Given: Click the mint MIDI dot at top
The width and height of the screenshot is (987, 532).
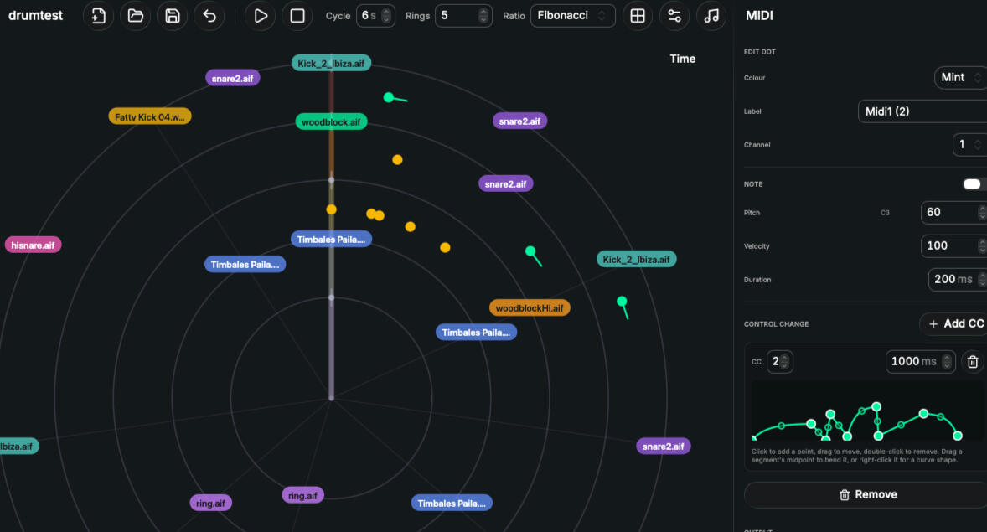Looking at the screenshot, I should point(389,97).
